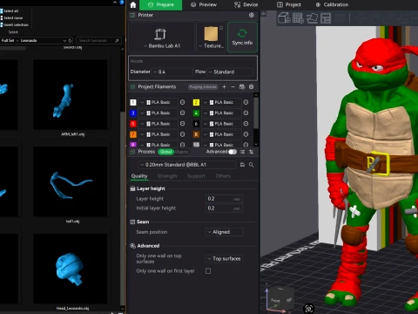
Task: Open filament 1 PLA Basic dropdown
Action: pos(158,102)
